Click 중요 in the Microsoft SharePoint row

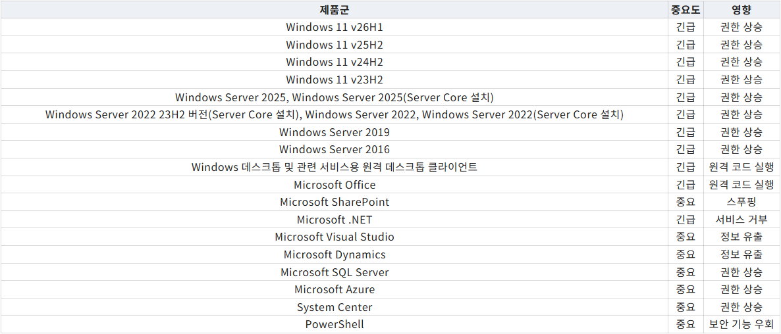(x=686, y=202)
